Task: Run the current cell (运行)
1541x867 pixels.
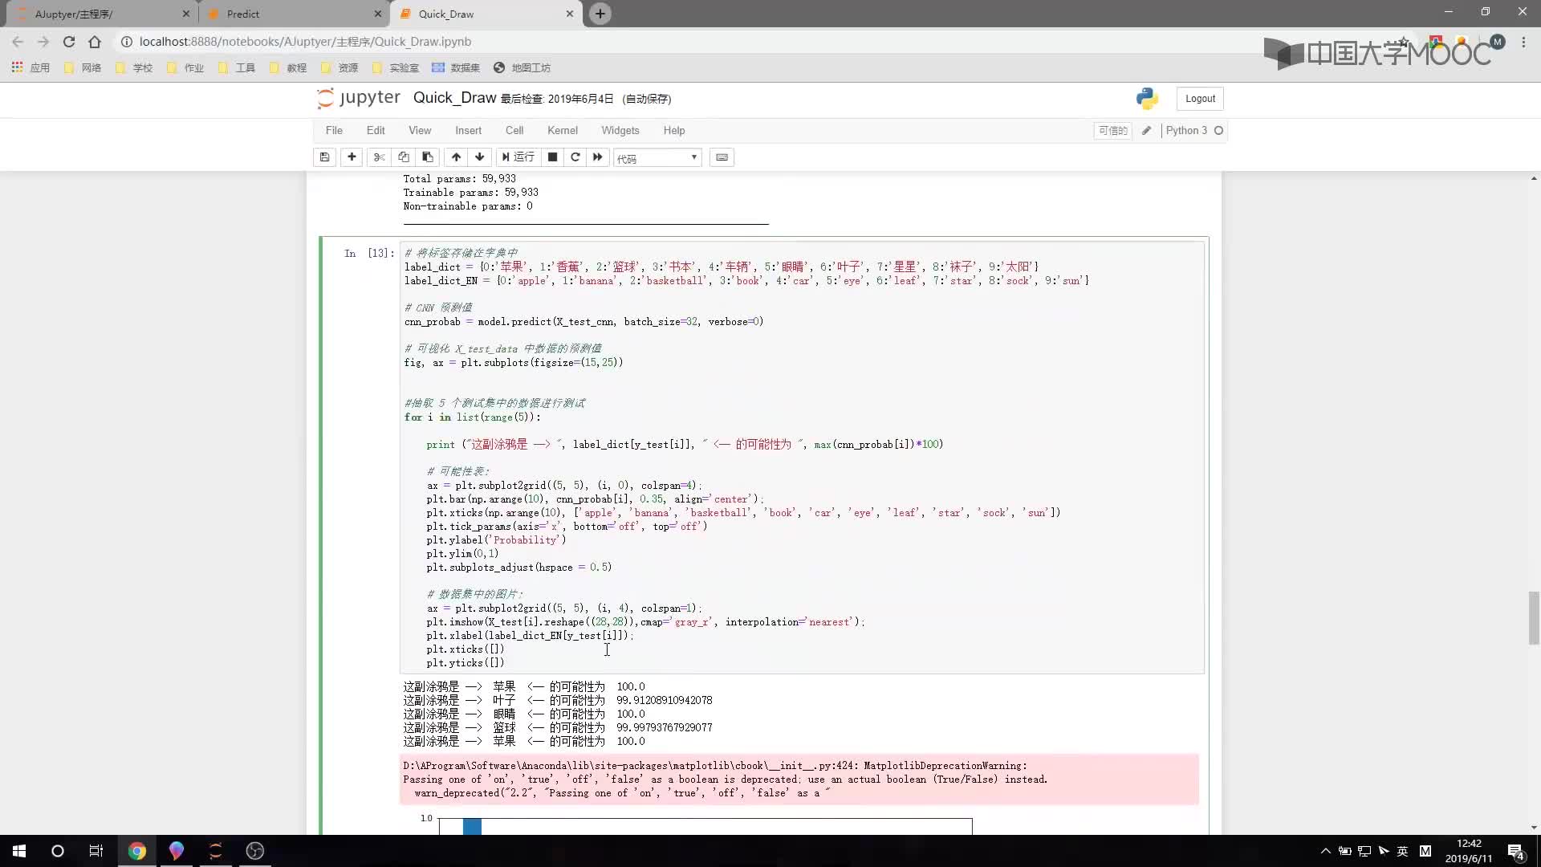Action: [518, 157]
